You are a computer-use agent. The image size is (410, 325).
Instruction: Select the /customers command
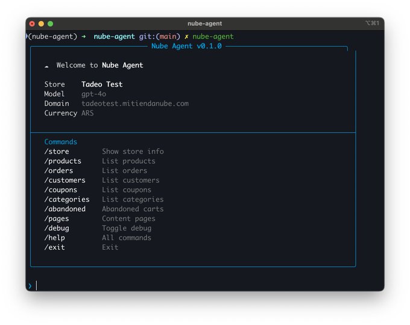(x=65, y=180)
